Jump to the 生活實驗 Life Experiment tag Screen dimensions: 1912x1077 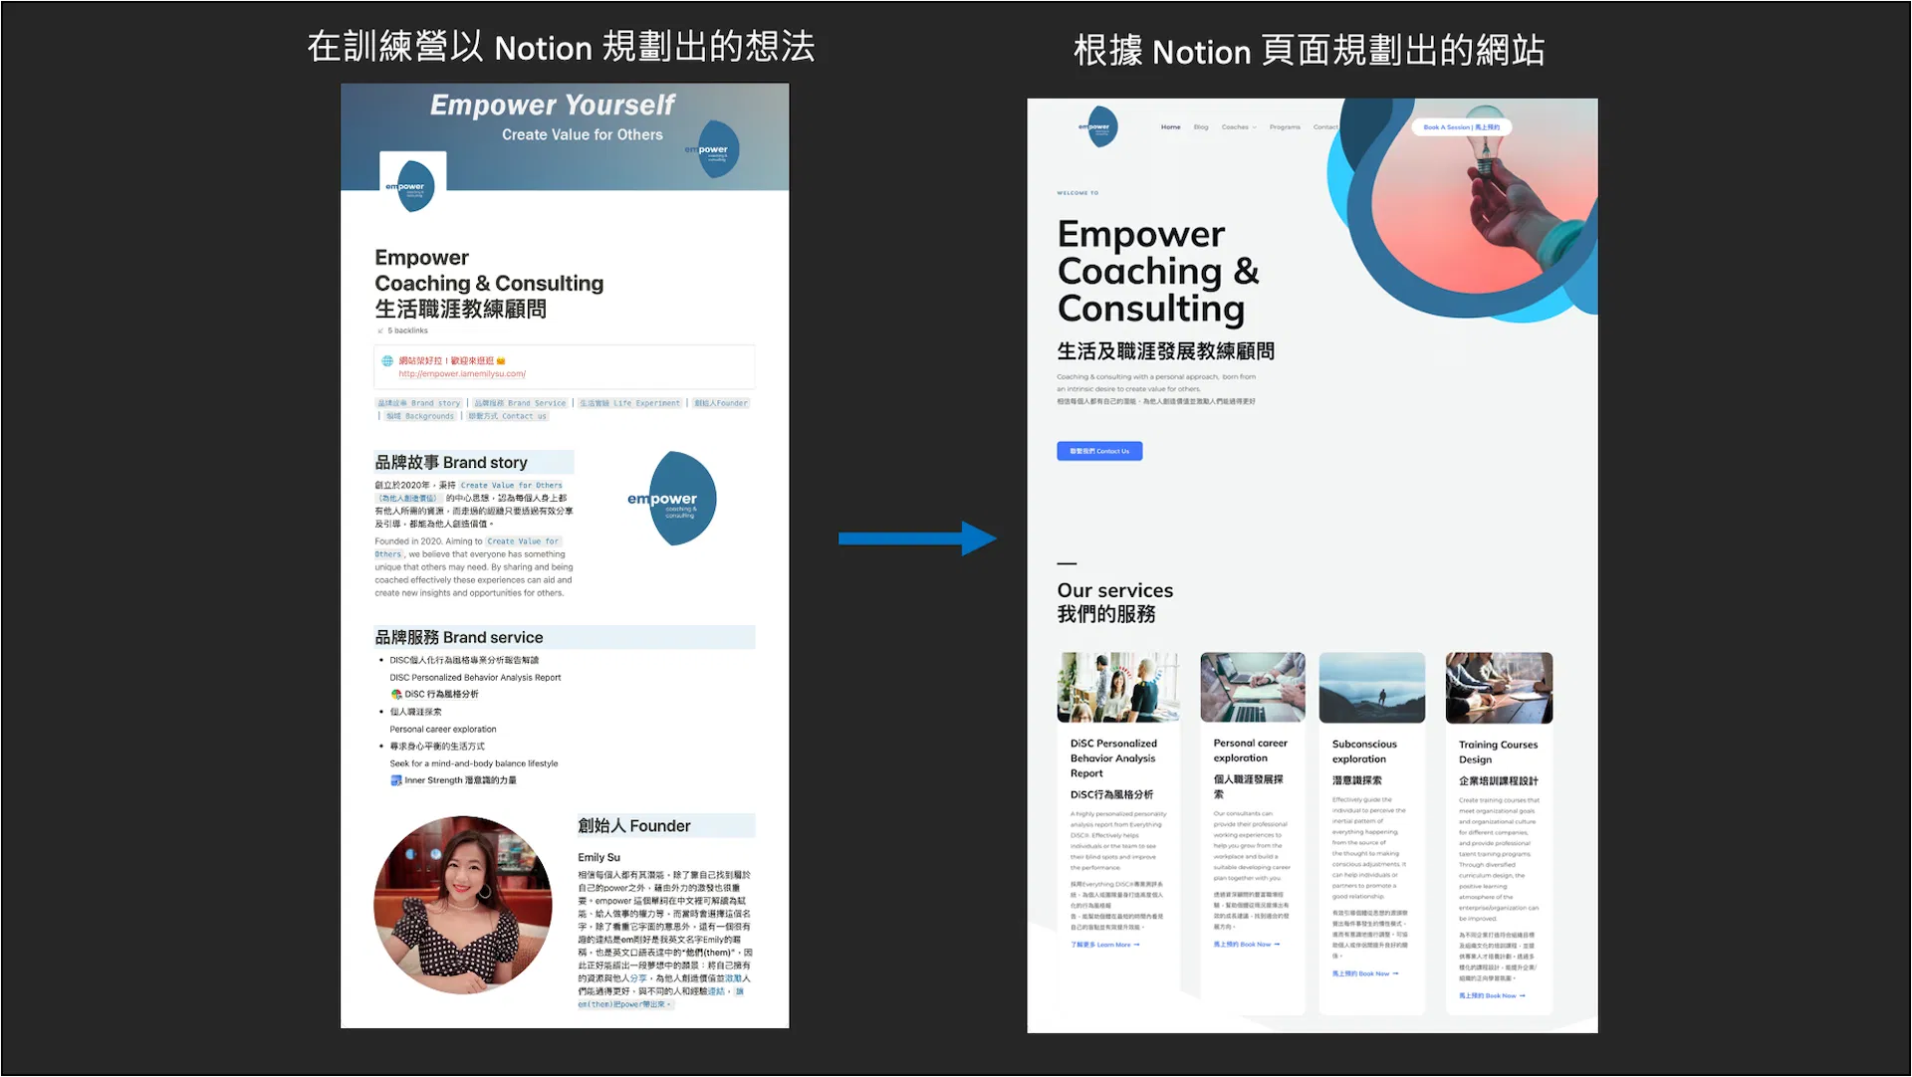tap(630, 403)
